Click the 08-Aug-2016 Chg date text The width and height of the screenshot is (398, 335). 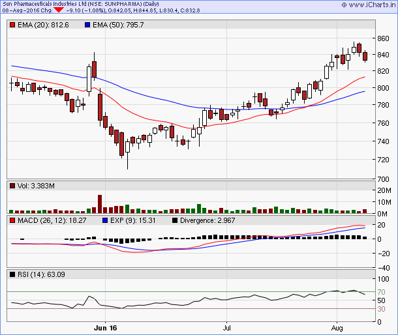point(27,10)
